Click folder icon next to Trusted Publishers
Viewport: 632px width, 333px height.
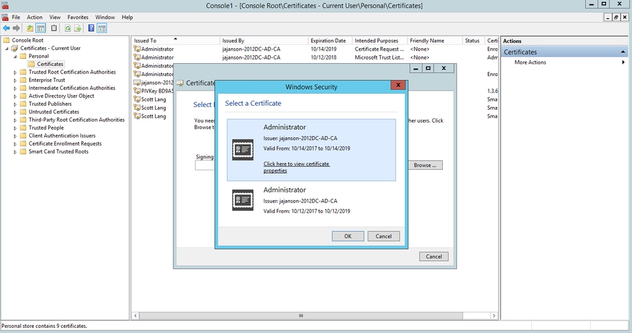23,104
